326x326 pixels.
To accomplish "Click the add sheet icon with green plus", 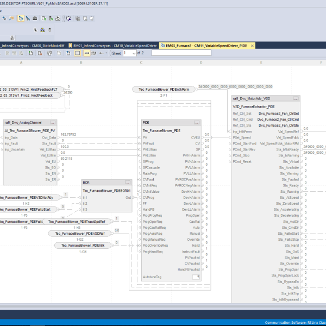I will pos(30,53).
